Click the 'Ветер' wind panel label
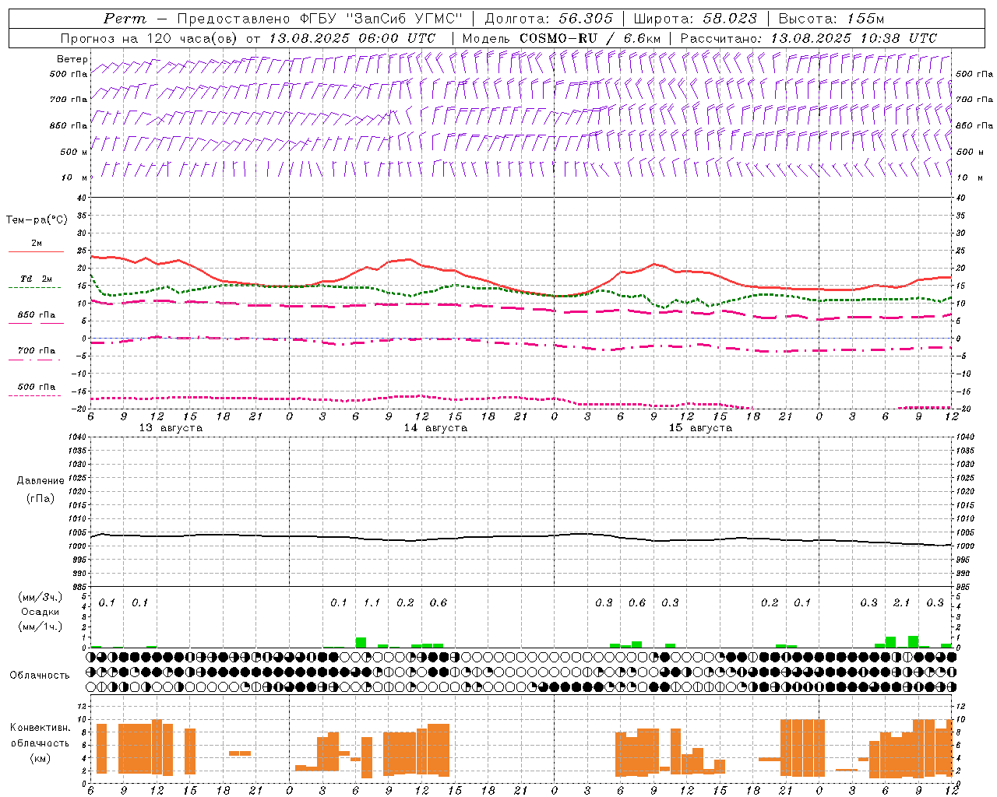 pyautogui.click(x=72, y=59)
